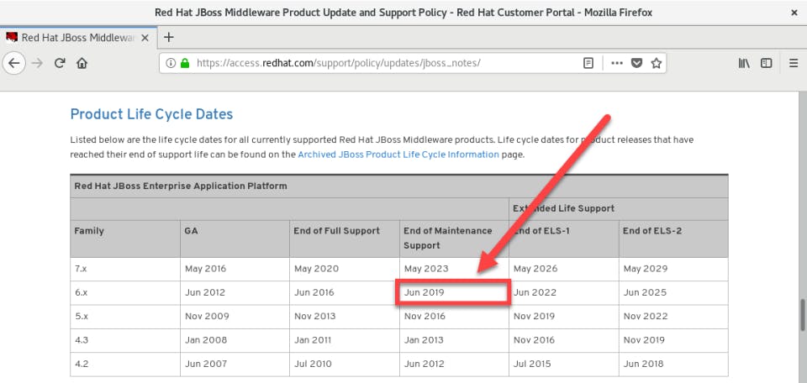Click the Product Life Cycle Dates heading
This screenshot has width=807, height=383.
coord(151,114)
